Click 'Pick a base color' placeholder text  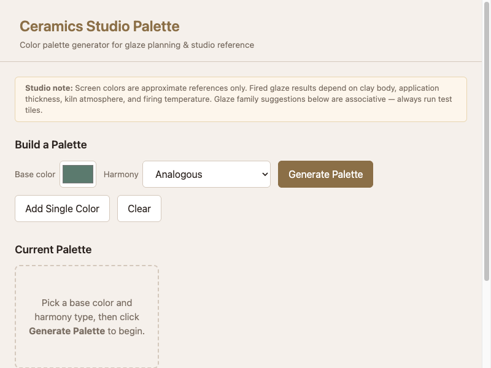[87, 303]
